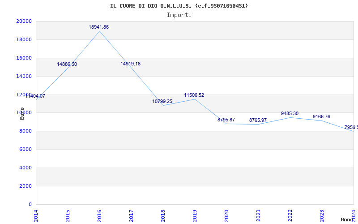The height and width of the screenshot is (224, 358).
Task: Select the 2017 x-axis label
Action: coord(131,216)
